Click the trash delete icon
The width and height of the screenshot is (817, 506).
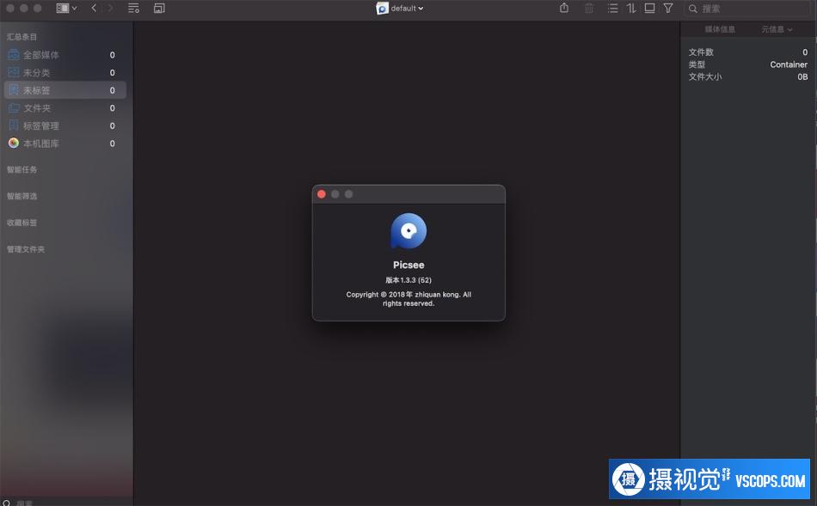pos(589,9)
